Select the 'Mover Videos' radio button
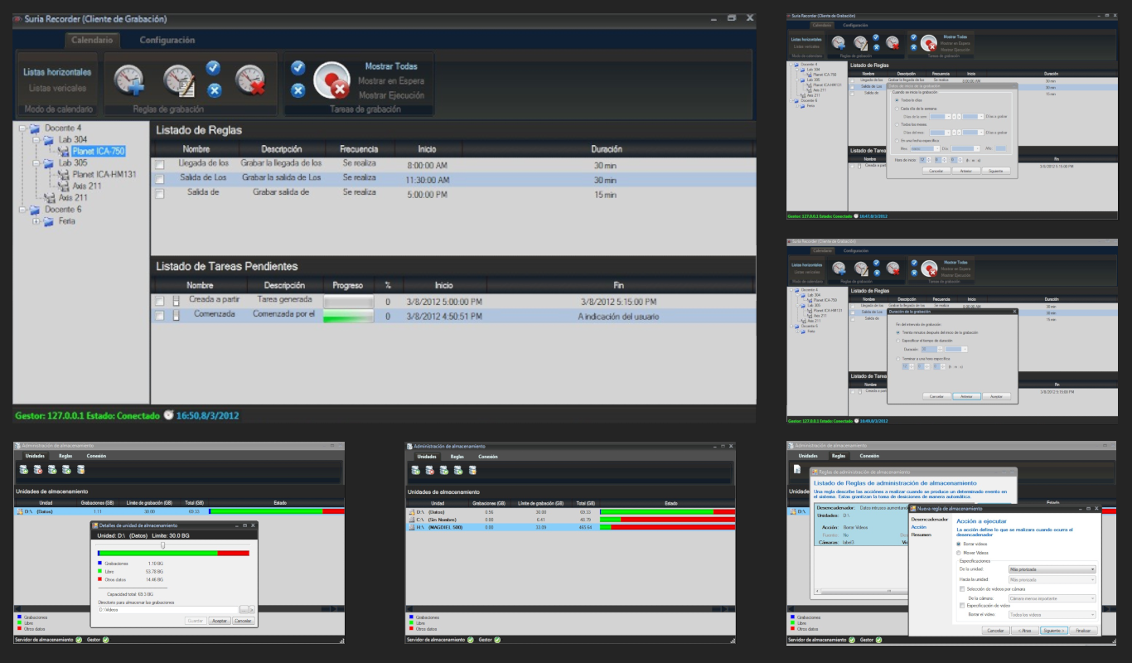1132x663 pixels. click(960, 552)
